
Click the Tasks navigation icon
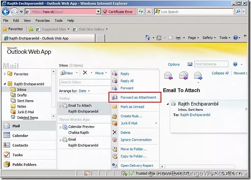click(7, 155)
